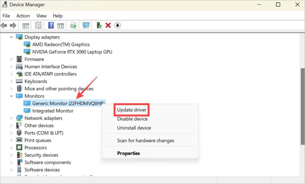Expand the Network adapters category
305x184 pixels.
12,118
